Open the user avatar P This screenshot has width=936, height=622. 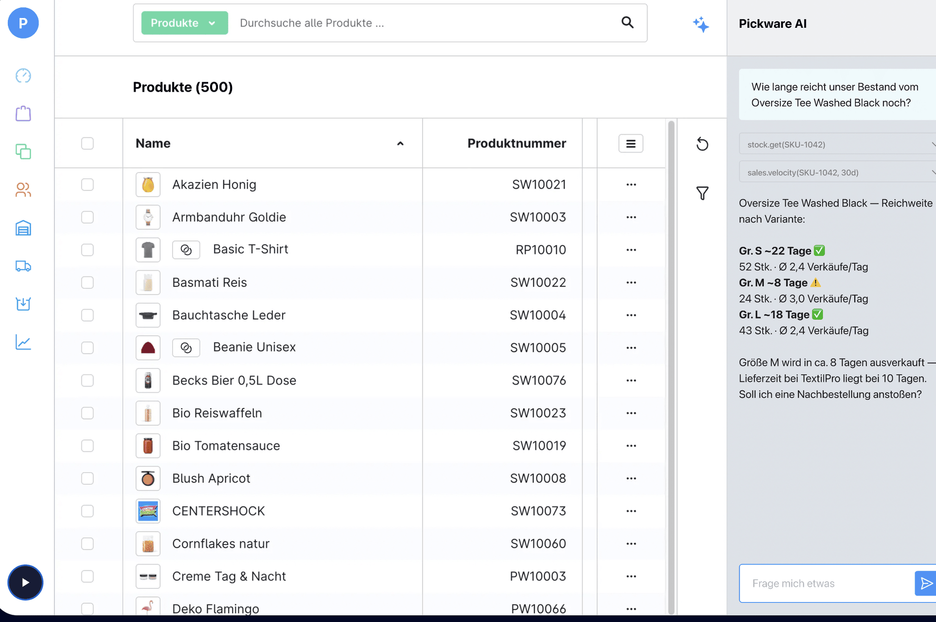click(23, 23)
